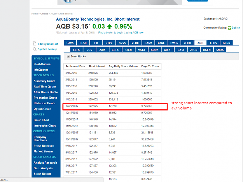Image resolution: width=243 pixels, height=182 pixels.
Task: View Historical Quote page
Action: click(x=44, y=103)
